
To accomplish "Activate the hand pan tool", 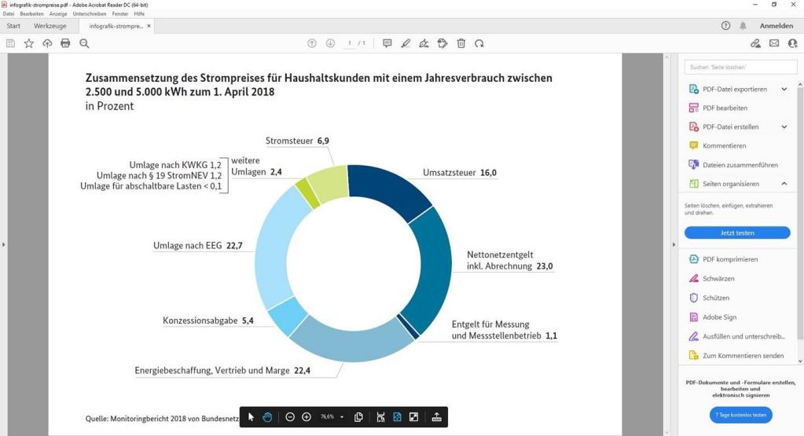I will tap(267, 417).
